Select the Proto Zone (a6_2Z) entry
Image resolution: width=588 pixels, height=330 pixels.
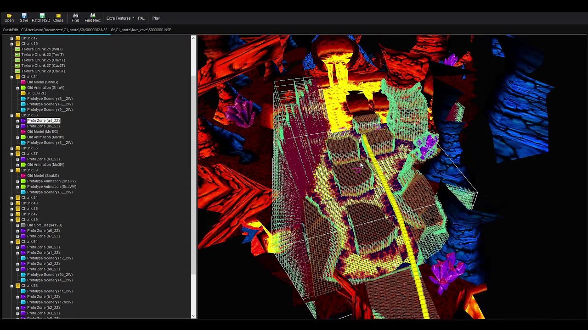click(43, 231)
